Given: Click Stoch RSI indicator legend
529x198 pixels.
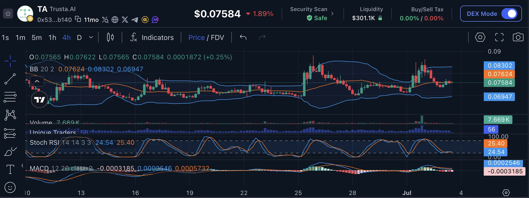Looking at the screenshot, I should point(60,142).
